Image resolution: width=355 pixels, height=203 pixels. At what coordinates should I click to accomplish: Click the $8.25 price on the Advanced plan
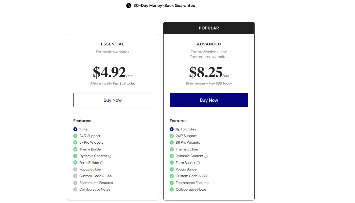click(x=205, y=73)
